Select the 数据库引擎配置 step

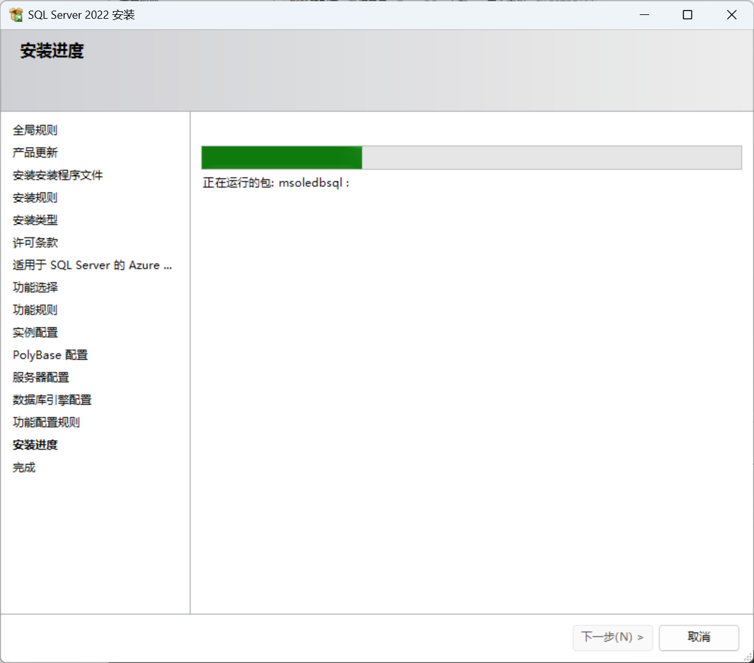52,400
